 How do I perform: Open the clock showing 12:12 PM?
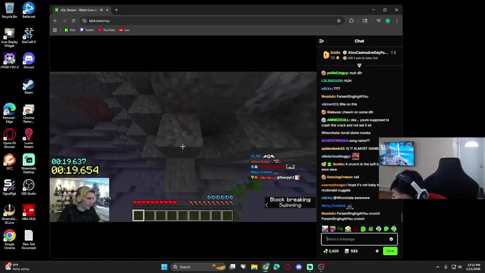pyautogui.click(x=474, y=267)
